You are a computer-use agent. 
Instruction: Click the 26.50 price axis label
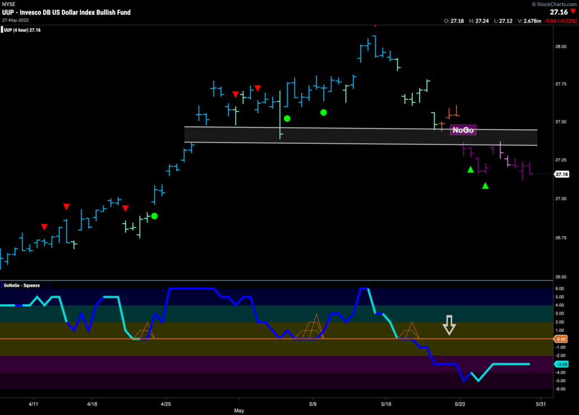(x=560, y=277)
